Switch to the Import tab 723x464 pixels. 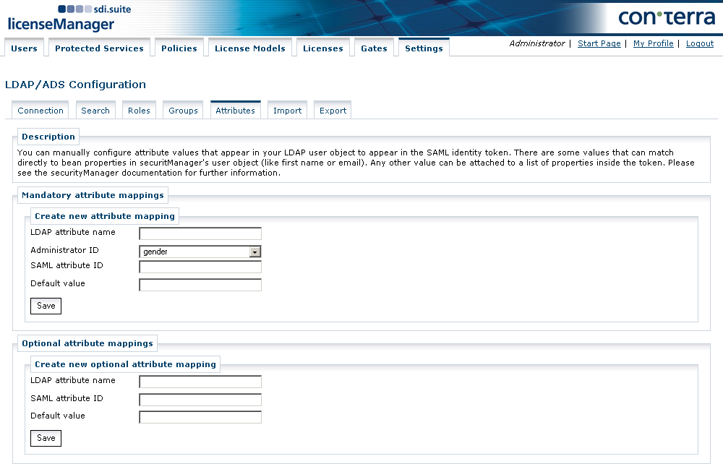287,110
